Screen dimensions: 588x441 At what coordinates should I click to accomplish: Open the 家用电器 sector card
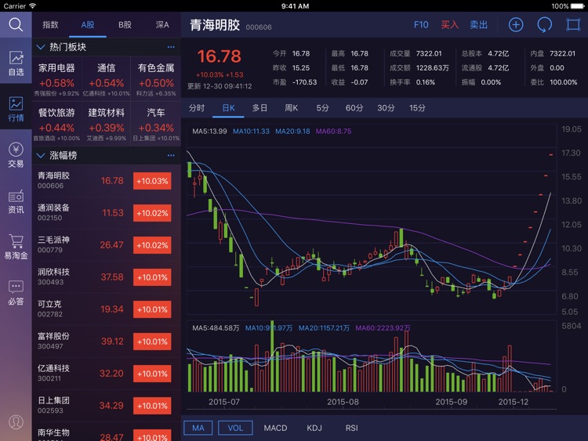[56, 78]
